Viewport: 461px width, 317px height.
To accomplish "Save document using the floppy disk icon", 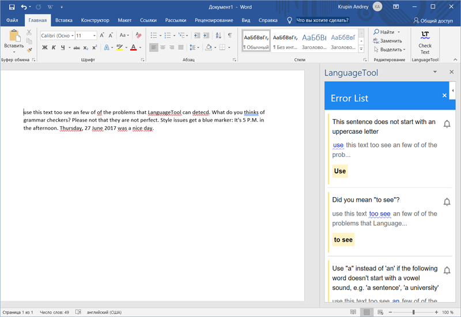I will pyautogui.click(x=12, y=6).
